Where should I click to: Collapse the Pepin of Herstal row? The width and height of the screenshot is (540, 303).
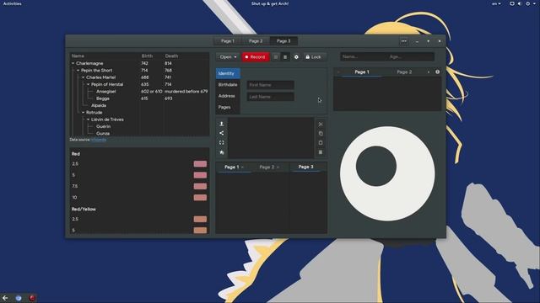[89, 84]
